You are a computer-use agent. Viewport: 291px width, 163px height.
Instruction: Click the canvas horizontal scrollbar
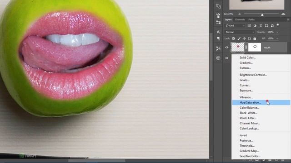(96, 161)
